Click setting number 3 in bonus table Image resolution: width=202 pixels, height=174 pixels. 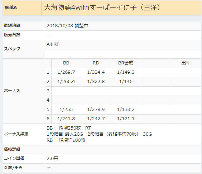pyautogui.click(x=48, y=91)
